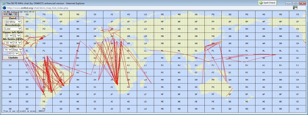Open the Resolution dropdown set to Low
This screenshot has width=308, height=115.
tap(13, 29)
